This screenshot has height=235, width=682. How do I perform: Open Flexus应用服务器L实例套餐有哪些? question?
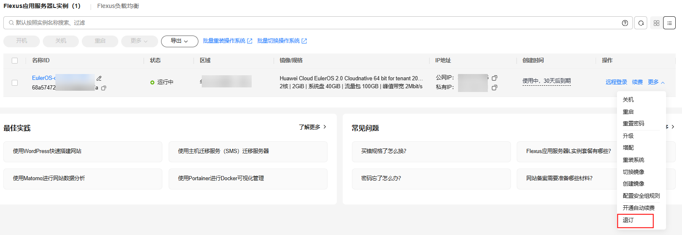(568, 151)
